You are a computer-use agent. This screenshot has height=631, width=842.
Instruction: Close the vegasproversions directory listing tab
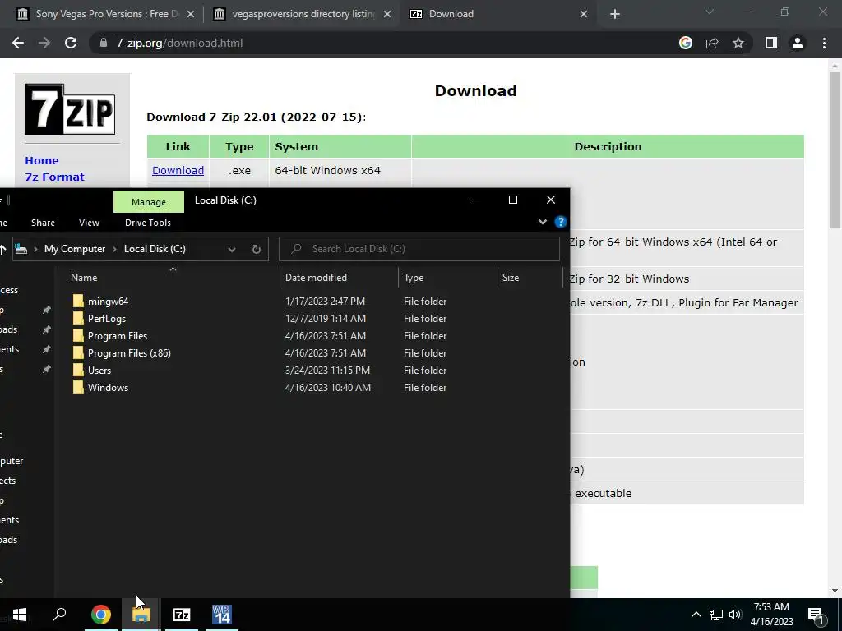[387, 15]
